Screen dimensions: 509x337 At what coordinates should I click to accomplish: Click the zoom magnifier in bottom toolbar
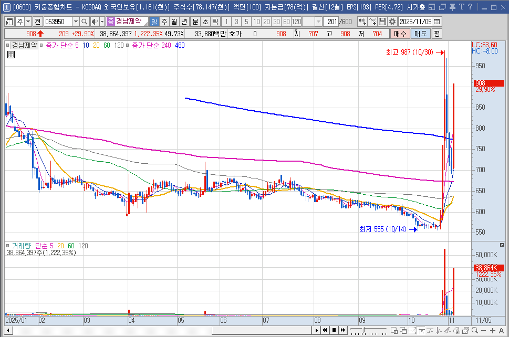tap(474, 331)
